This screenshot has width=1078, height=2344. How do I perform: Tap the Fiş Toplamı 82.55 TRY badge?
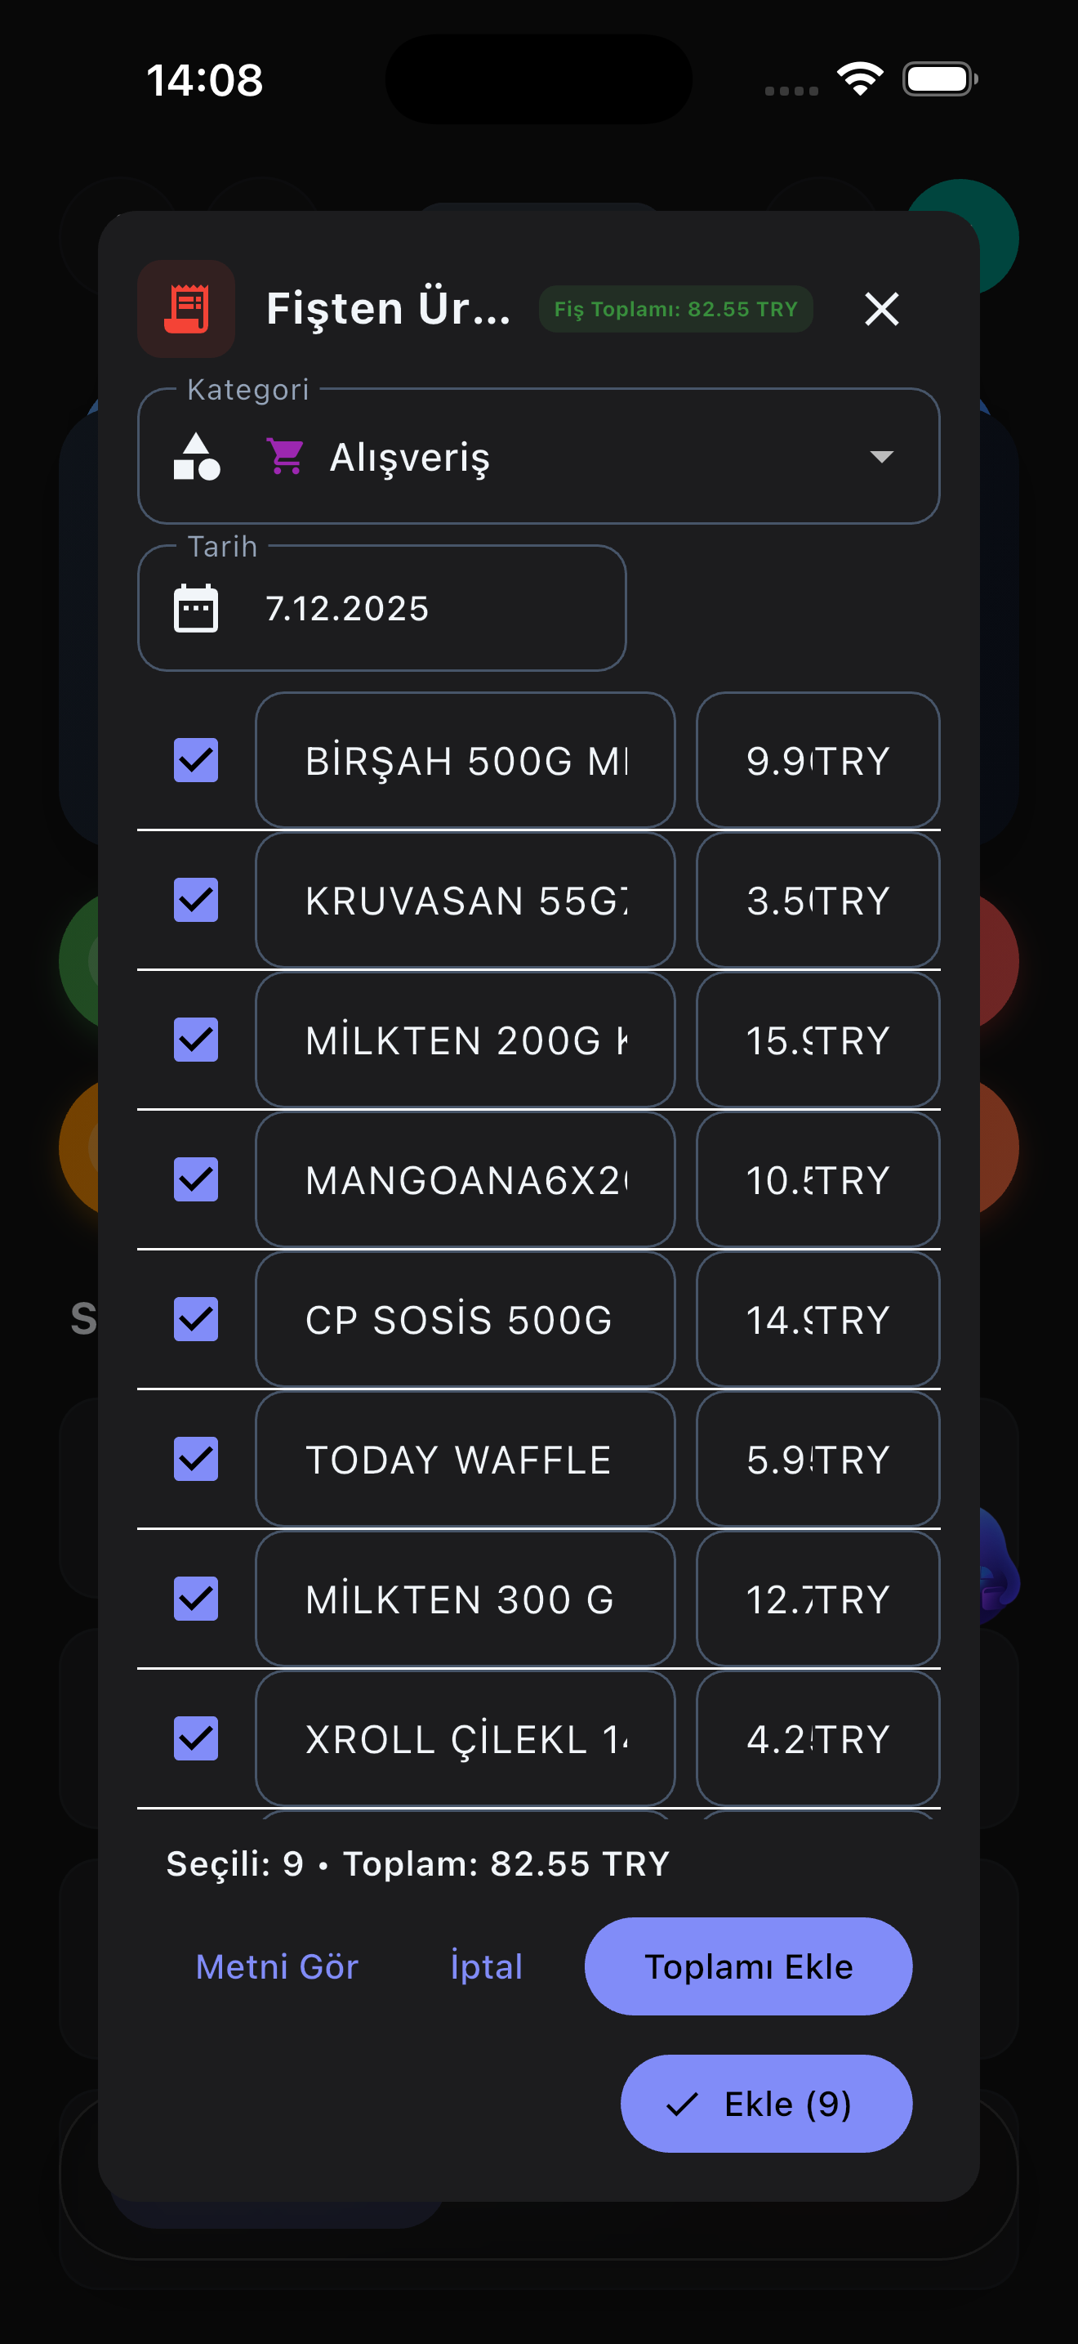pos(675,308)
